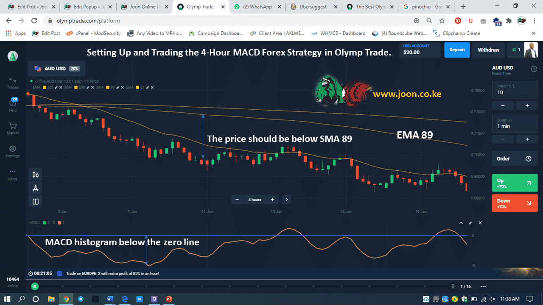
Task: Switch to the Edit Popup tab
Action: [x=87, y=7]
